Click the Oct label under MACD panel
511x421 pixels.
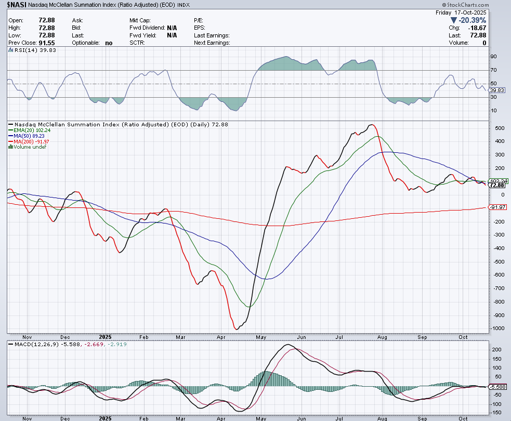[463, 418]
